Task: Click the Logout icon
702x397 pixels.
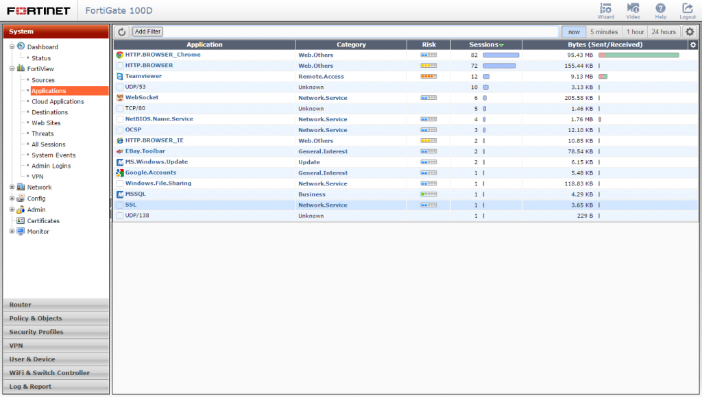Action: click(x=687, y=10)
